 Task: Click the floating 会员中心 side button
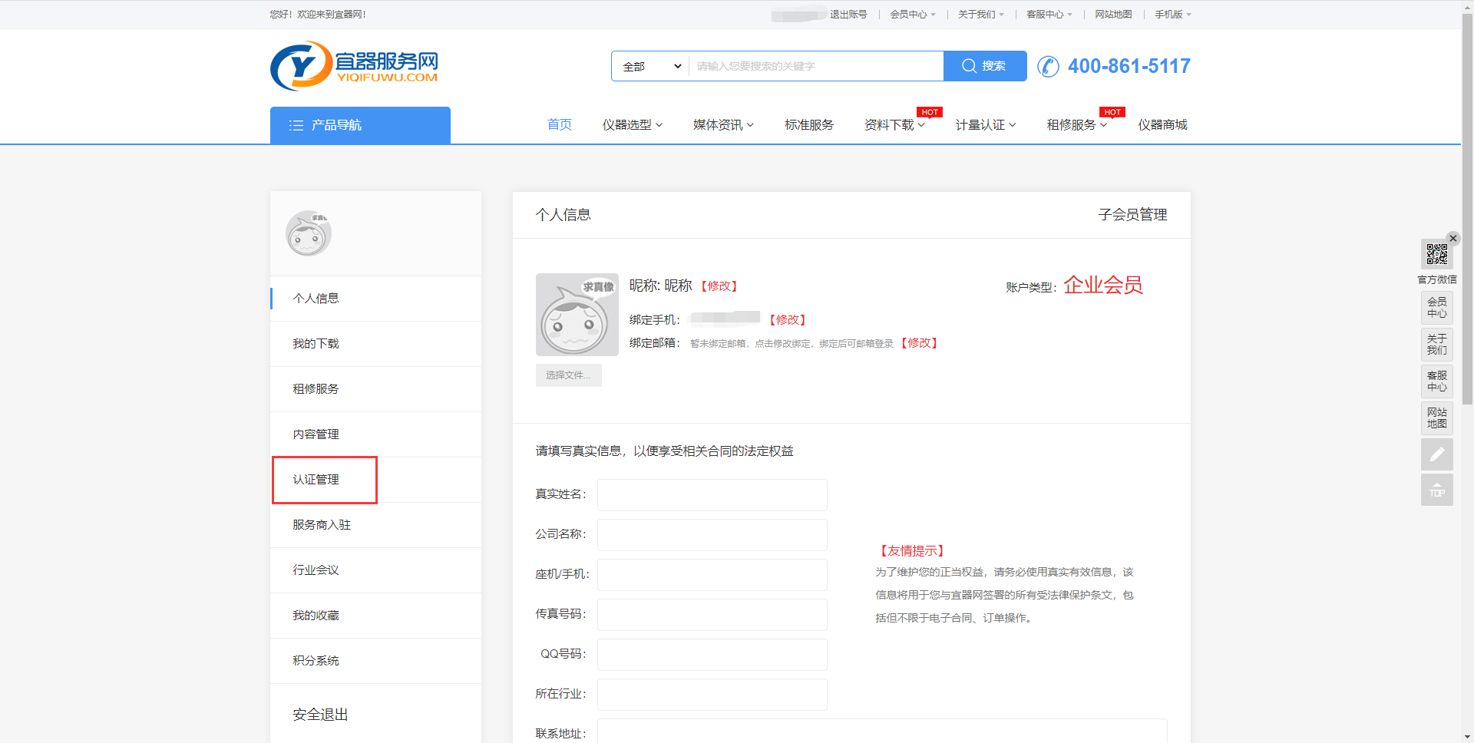point(1437,308)
